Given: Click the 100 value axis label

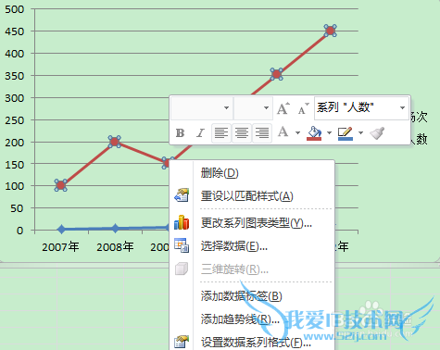Looking at the screenshot, I should click(14, 186).
